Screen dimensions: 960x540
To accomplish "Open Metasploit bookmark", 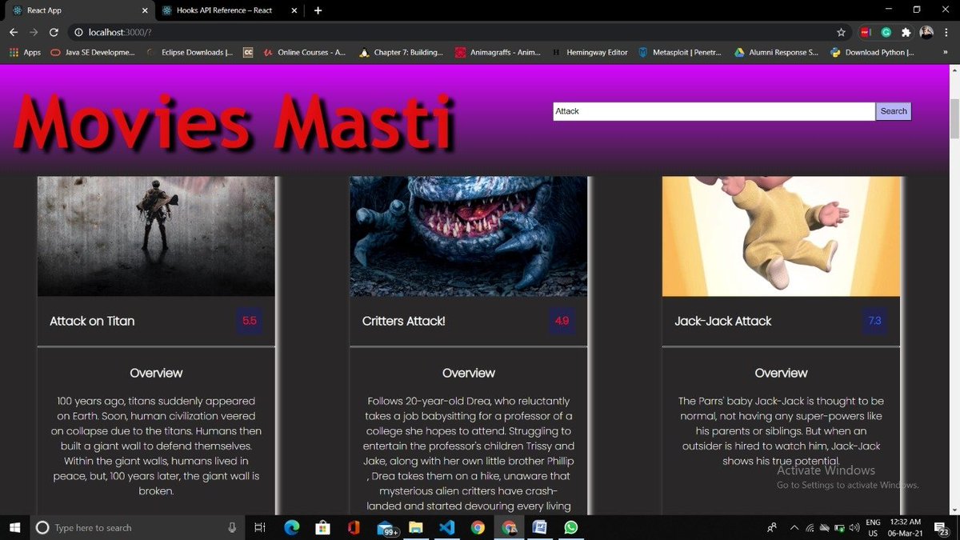I will [x=680, y=52].
